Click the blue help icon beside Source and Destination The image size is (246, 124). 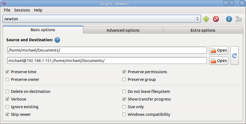(57, 40)
